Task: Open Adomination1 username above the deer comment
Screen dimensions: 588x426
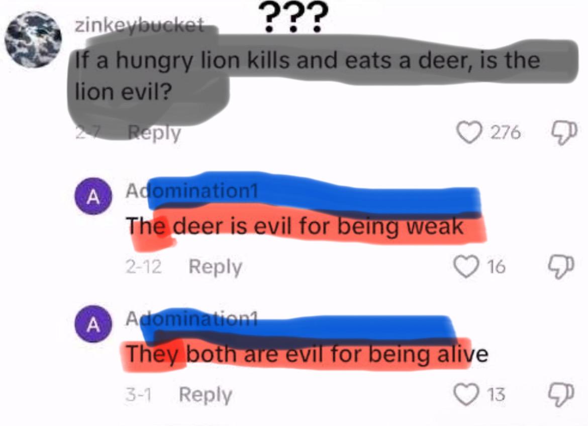Action: (x=191, y=190)
